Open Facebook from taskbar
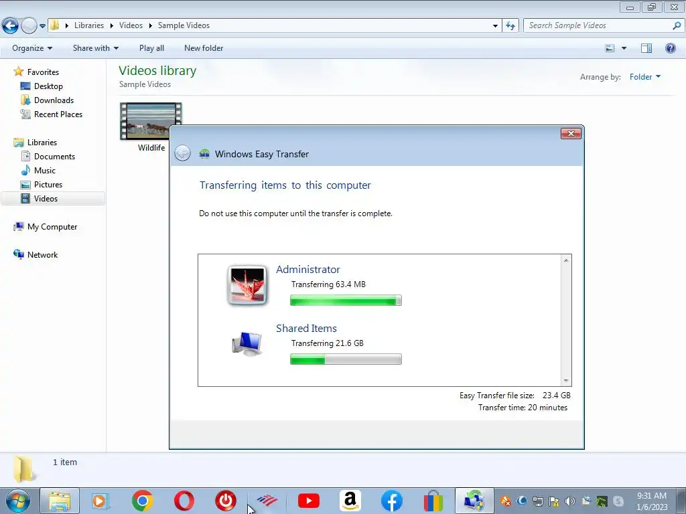This screenshot has height=514, width=686. [x=391, y=501]
